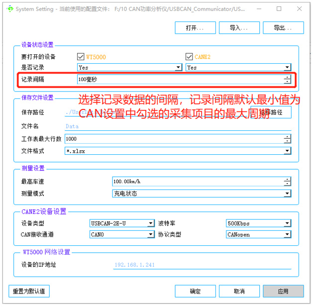Open the USBCAN-2E-U device type dropdown

(x=122, y=223)
